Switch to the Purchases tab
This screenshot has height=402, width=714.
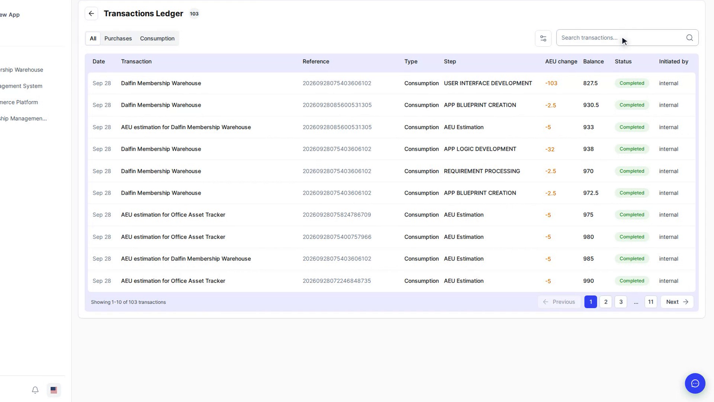[118, 38]
